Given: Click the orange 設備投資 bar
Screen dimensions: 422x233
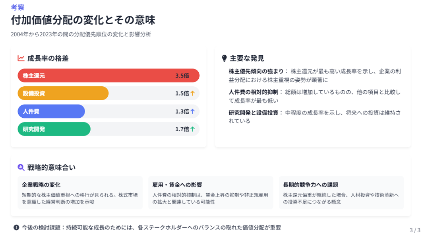Looking at the screenshot, I should point(63,93).
